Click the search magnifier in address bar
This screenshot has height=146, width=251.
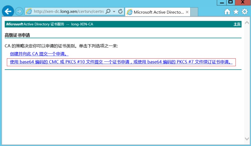(108, 11)
